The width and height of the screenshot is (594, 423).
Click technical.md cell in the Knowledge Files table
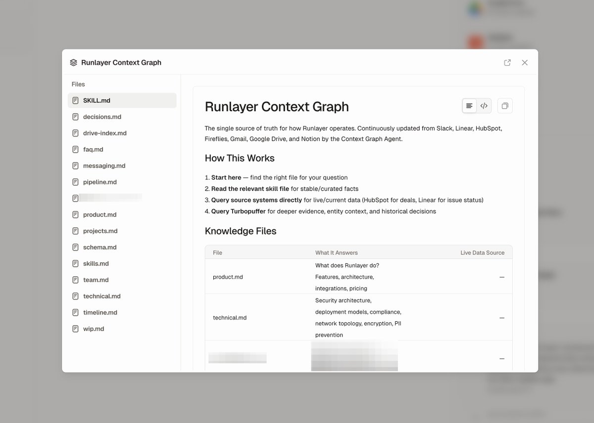pyautogui.click(x=230, y=318)
